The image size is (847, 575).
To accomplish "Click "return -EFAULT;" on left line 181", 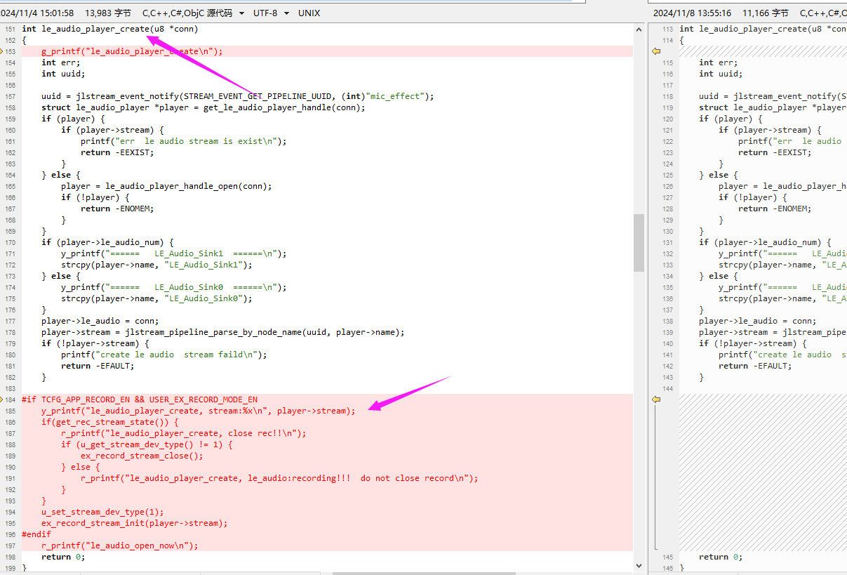I will 97,366.
